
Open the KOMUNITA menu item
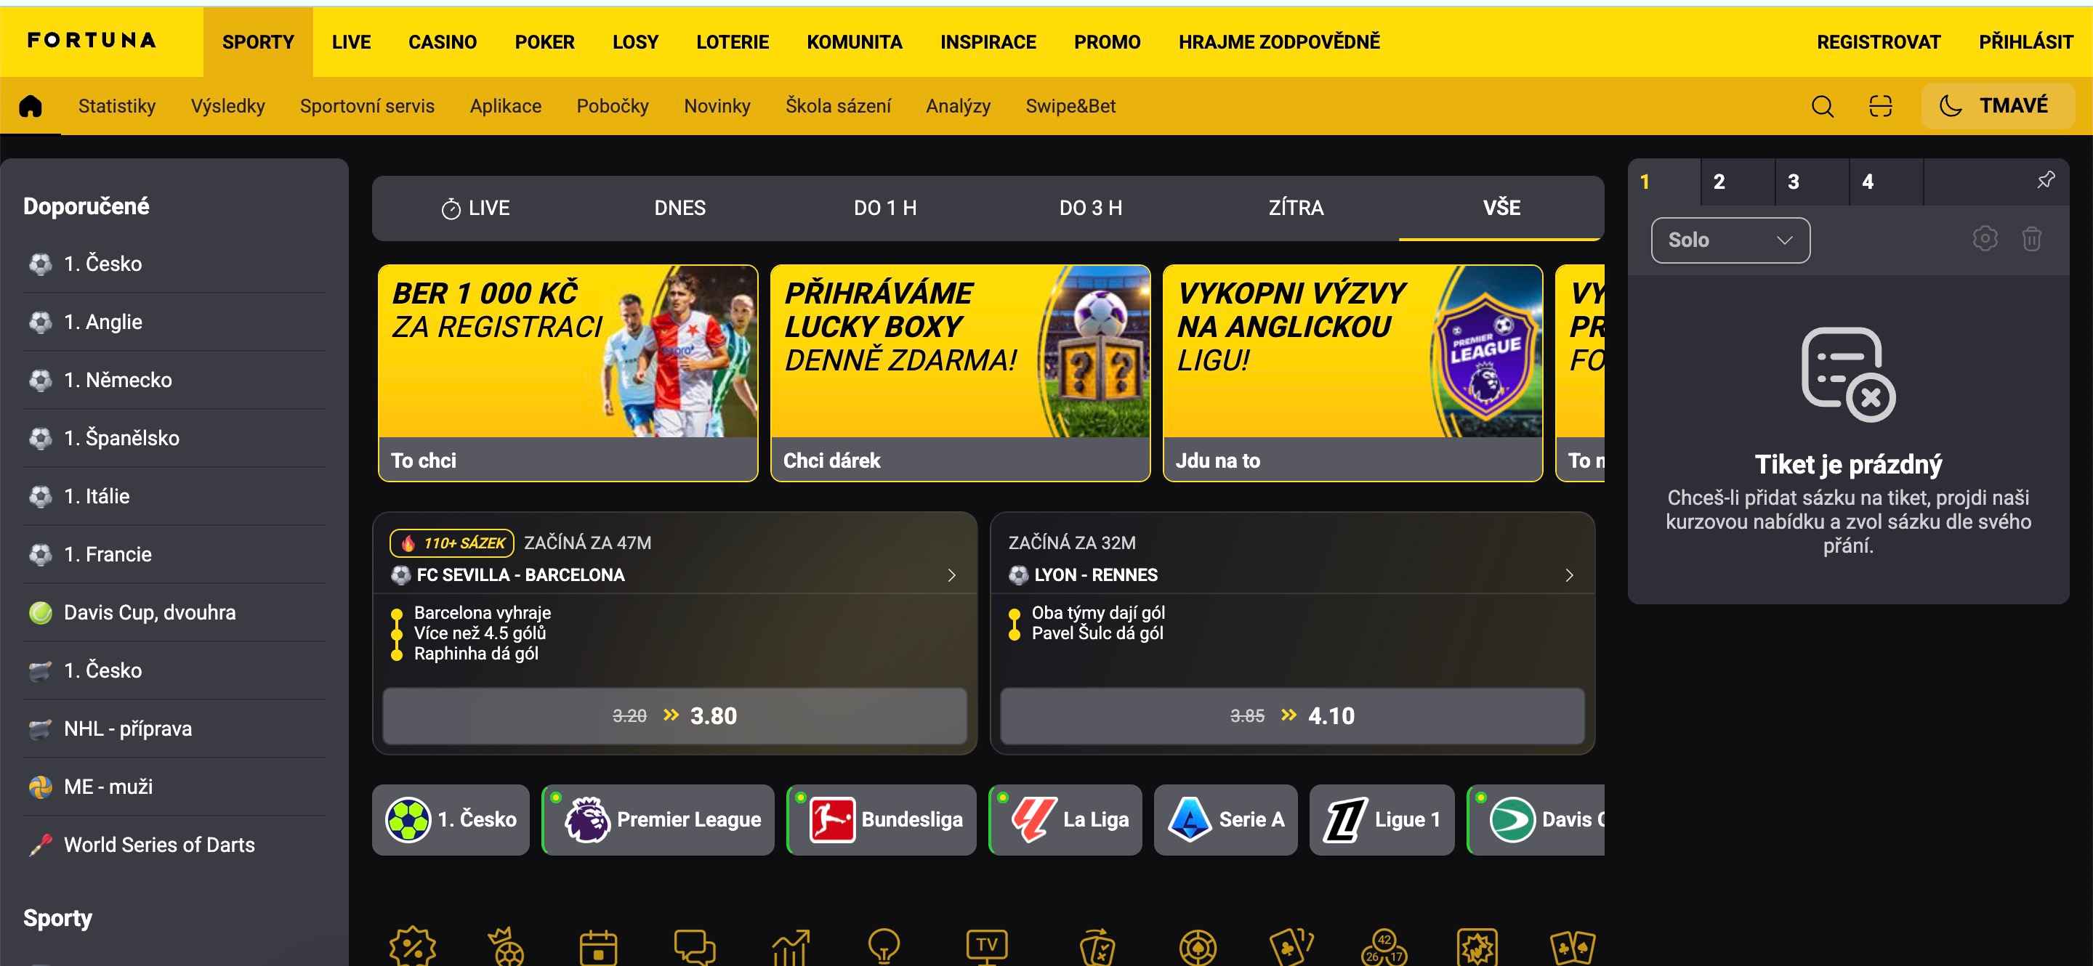(x=854, y=42)
